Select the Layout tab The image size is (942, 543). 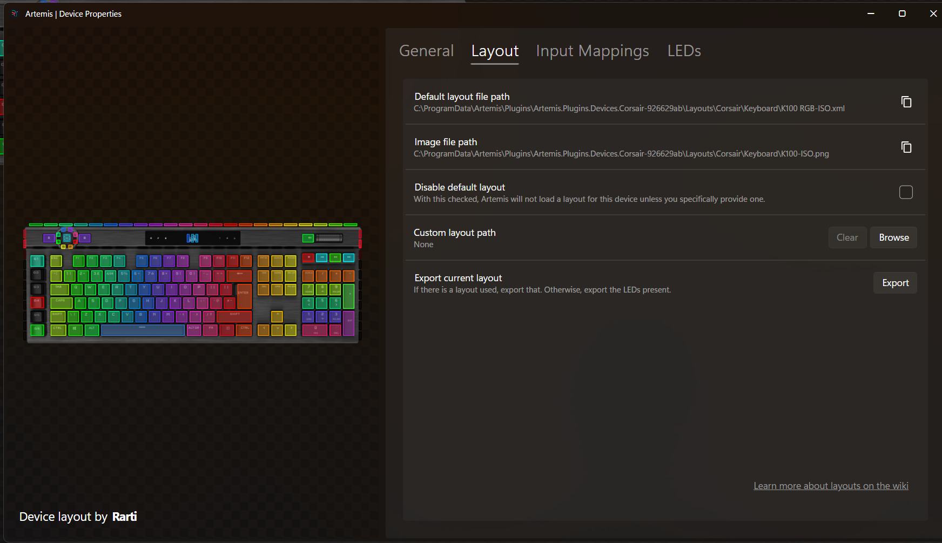pos(494,51)
